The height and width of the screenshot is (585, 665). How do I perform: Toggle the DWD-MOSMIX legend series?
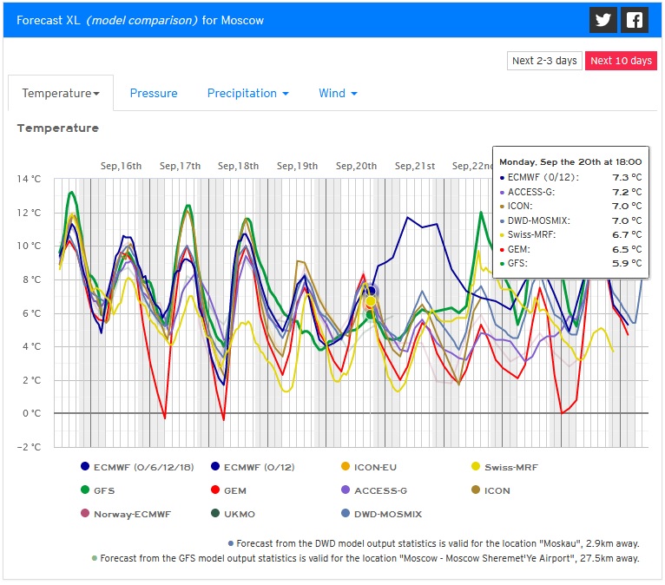click(x=382, y=514)
